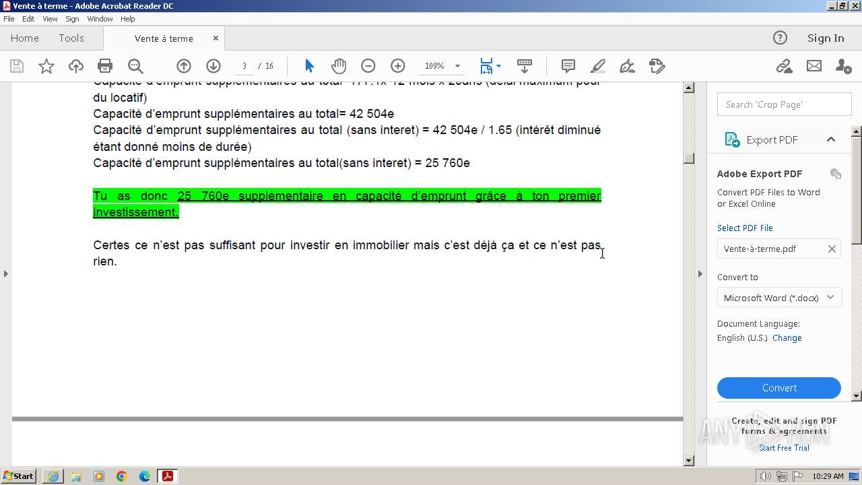
Task: Open the Window menu
Action: (100, 19)
